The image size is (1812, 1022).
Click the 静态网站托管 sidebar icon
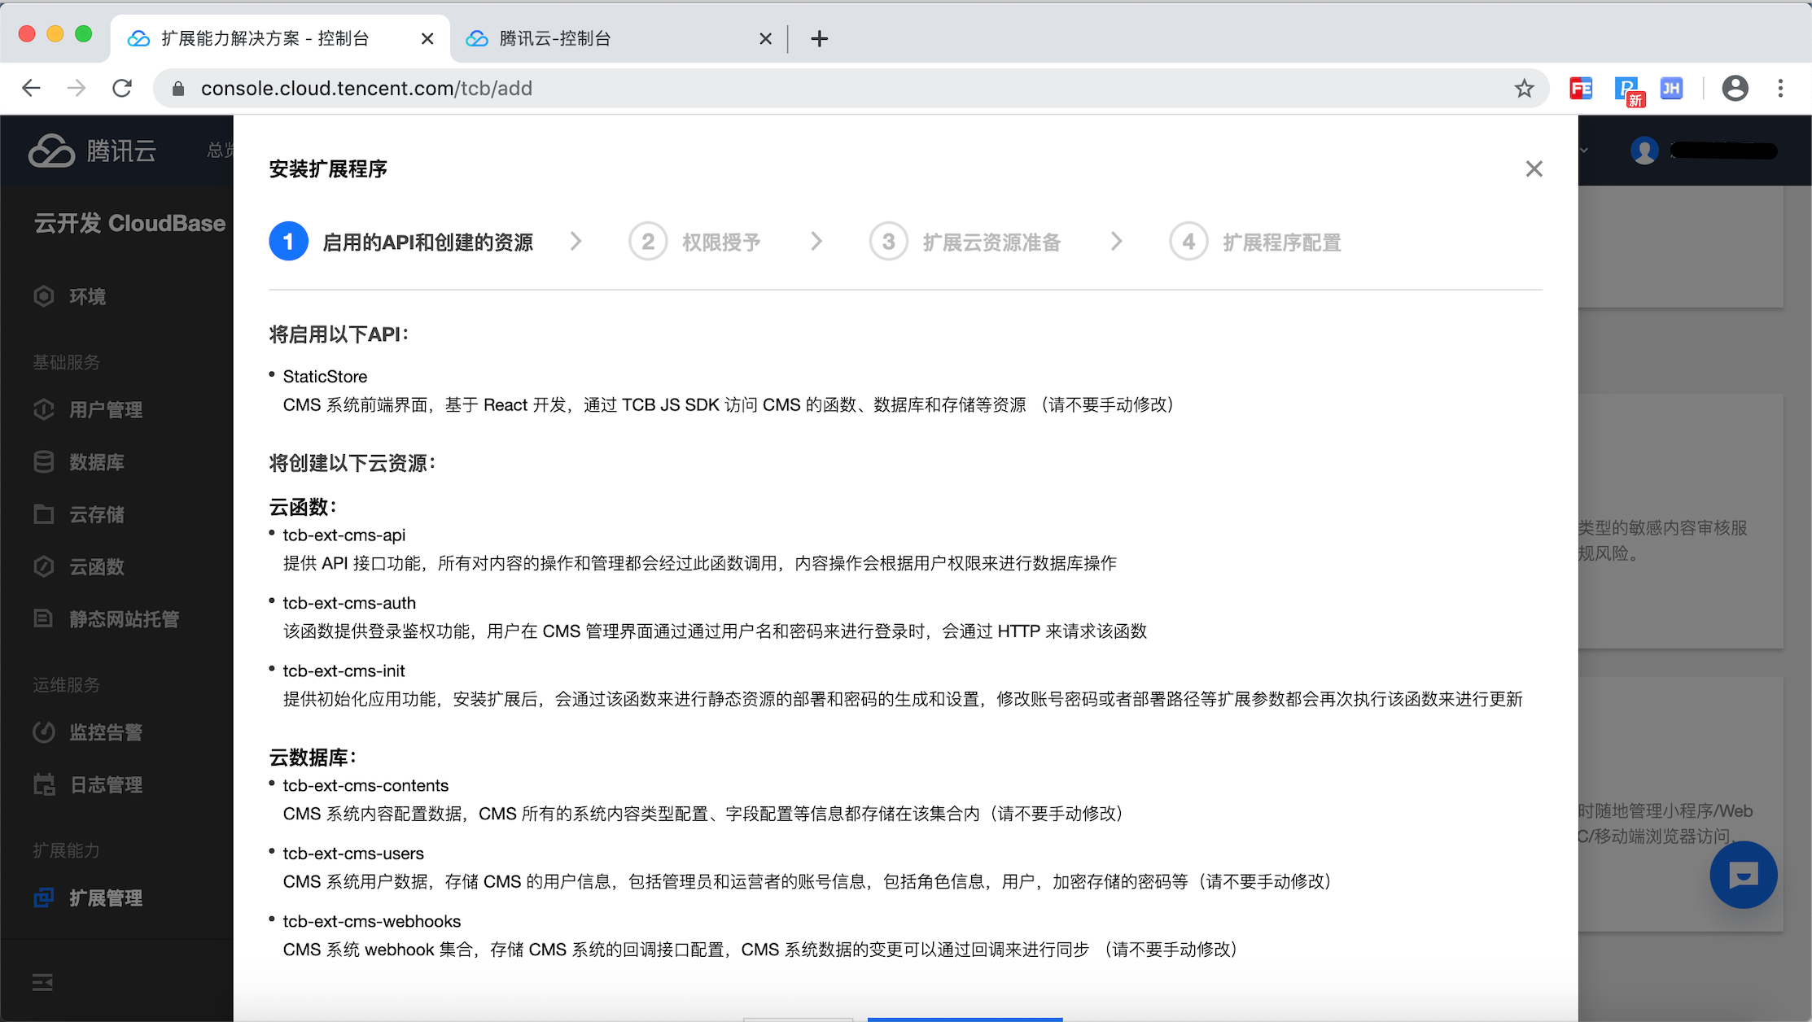(44, 618)
